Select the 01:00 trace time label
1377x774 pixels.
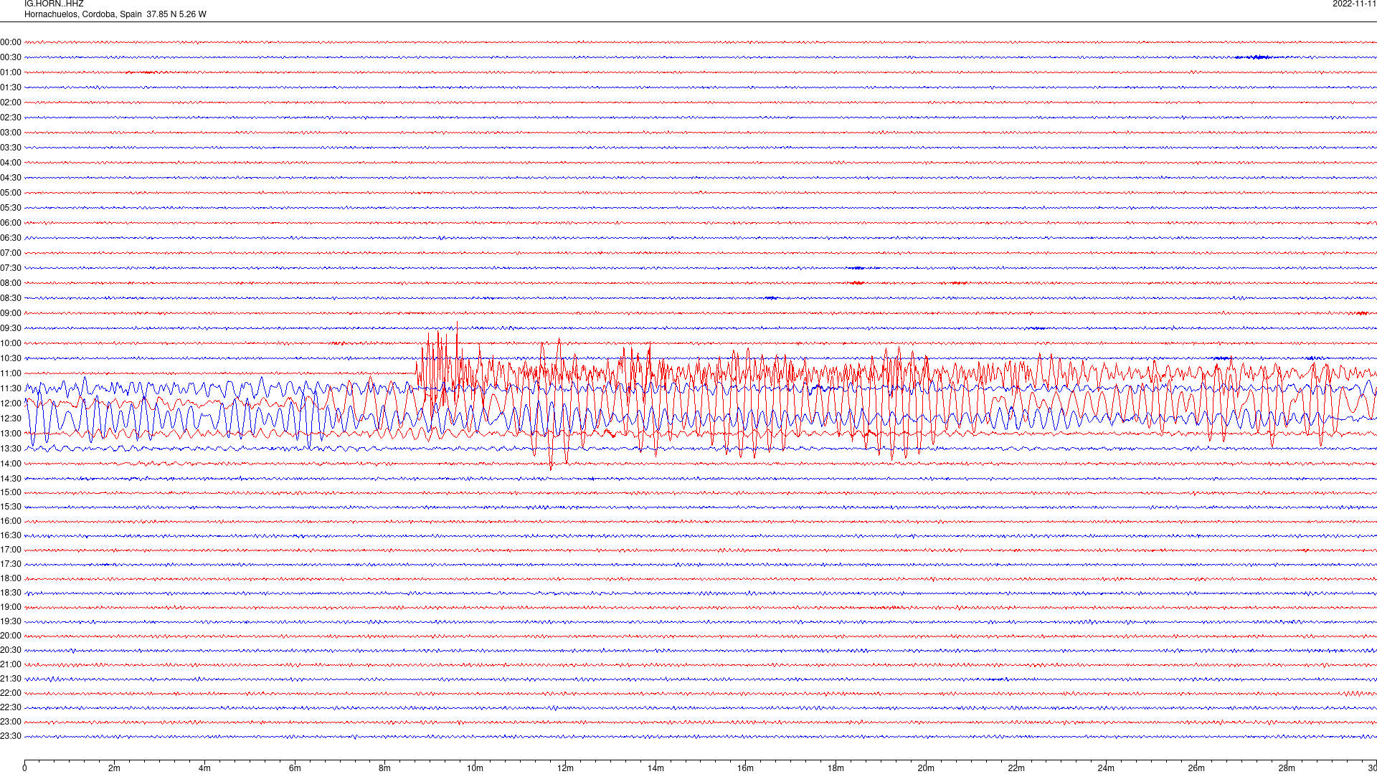pyautogui.click(x=11, y=72)
